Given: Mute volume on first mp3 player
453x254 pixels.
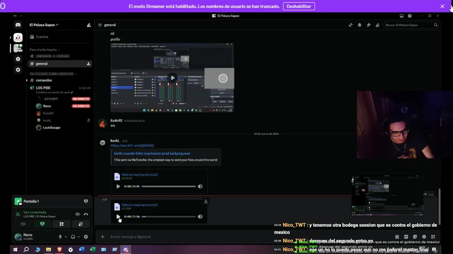Looking at the screenshot, I should click(200, 186).
